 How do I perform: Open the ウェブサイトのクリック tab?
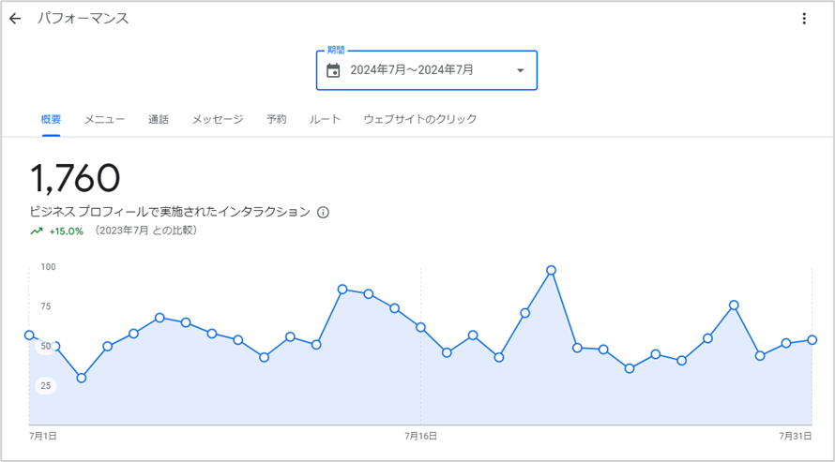420,119
